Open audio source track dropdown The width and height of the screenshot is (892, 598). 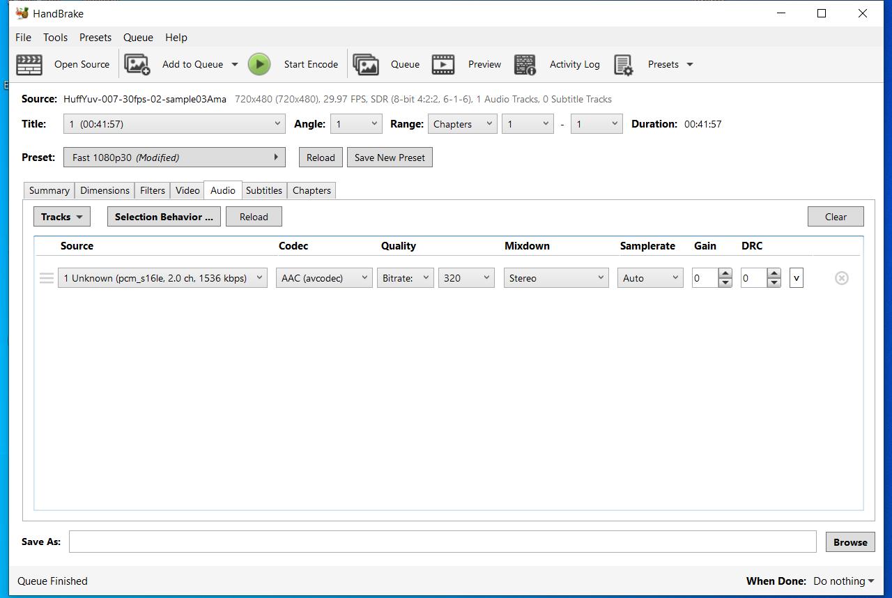pyautogui.click(x=162, y=278)
